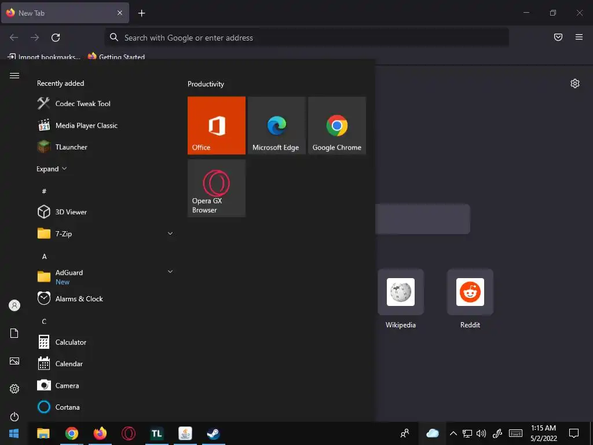Expand the recently added list
Screen dimensions: 593x445
pos(52,169)
